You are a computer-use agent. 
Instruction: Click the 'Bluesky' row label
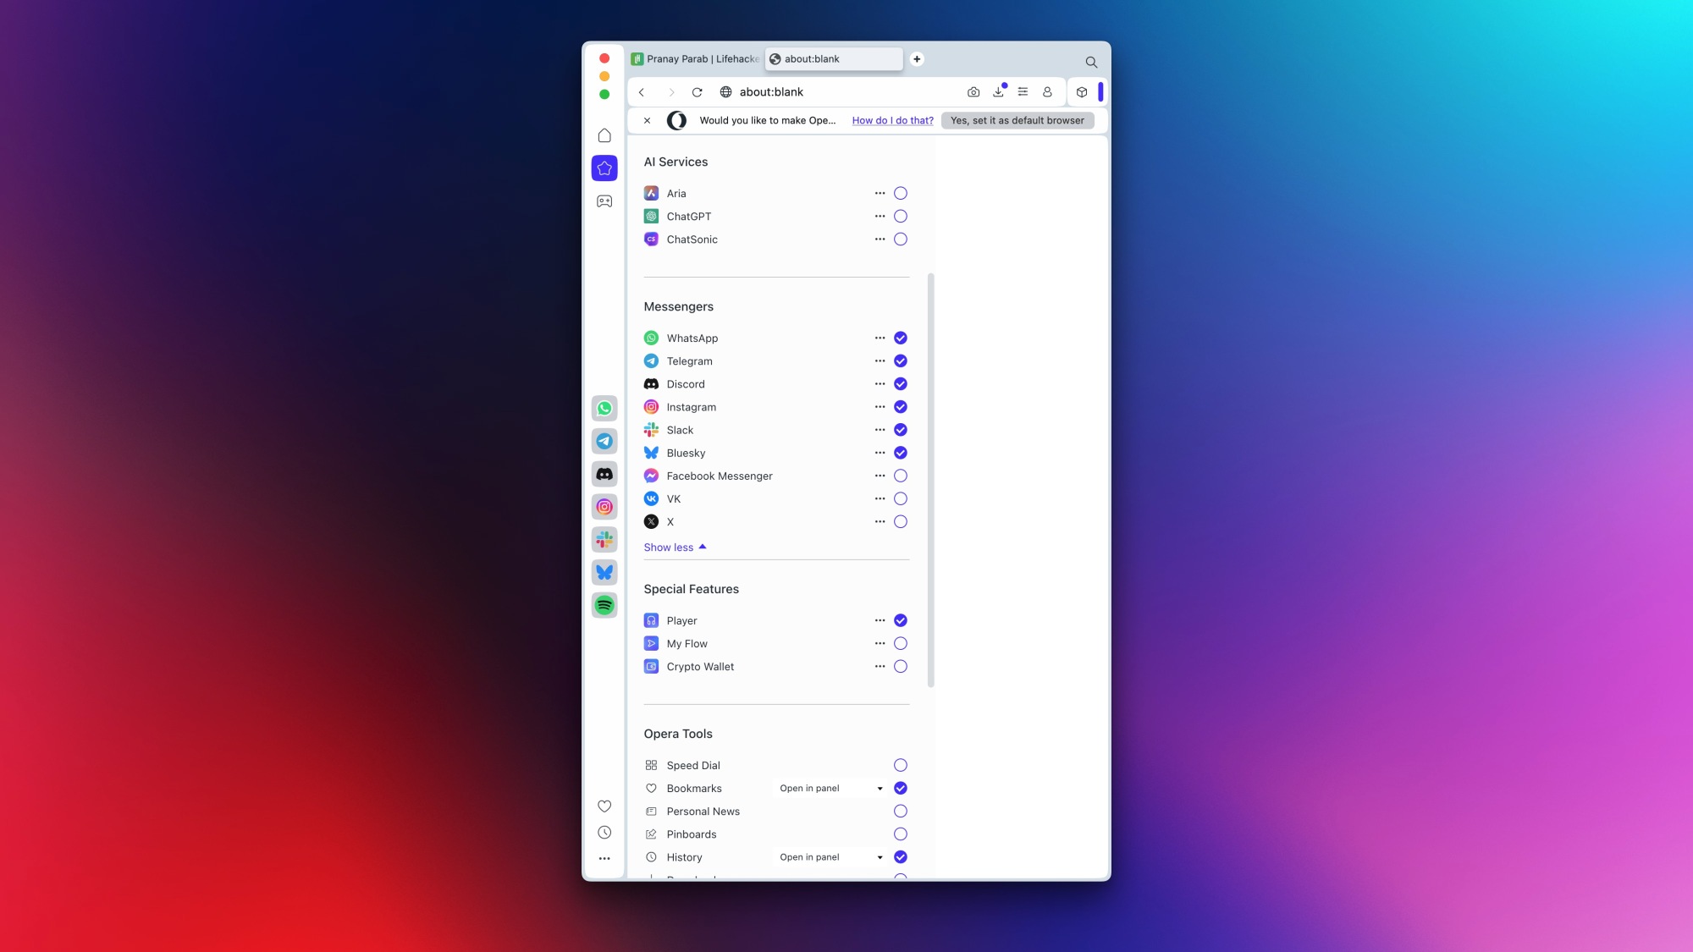(686, 454)
